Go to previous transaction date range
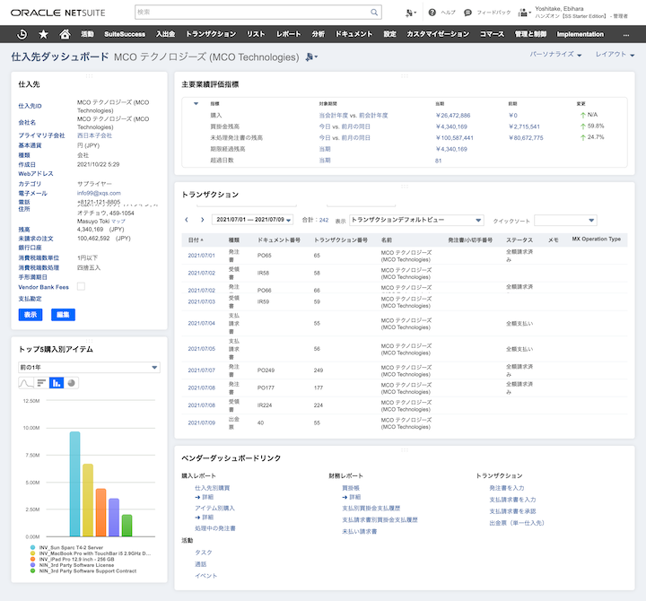The width and height of the screenshot is (646, 601). [x=187, y=220]
